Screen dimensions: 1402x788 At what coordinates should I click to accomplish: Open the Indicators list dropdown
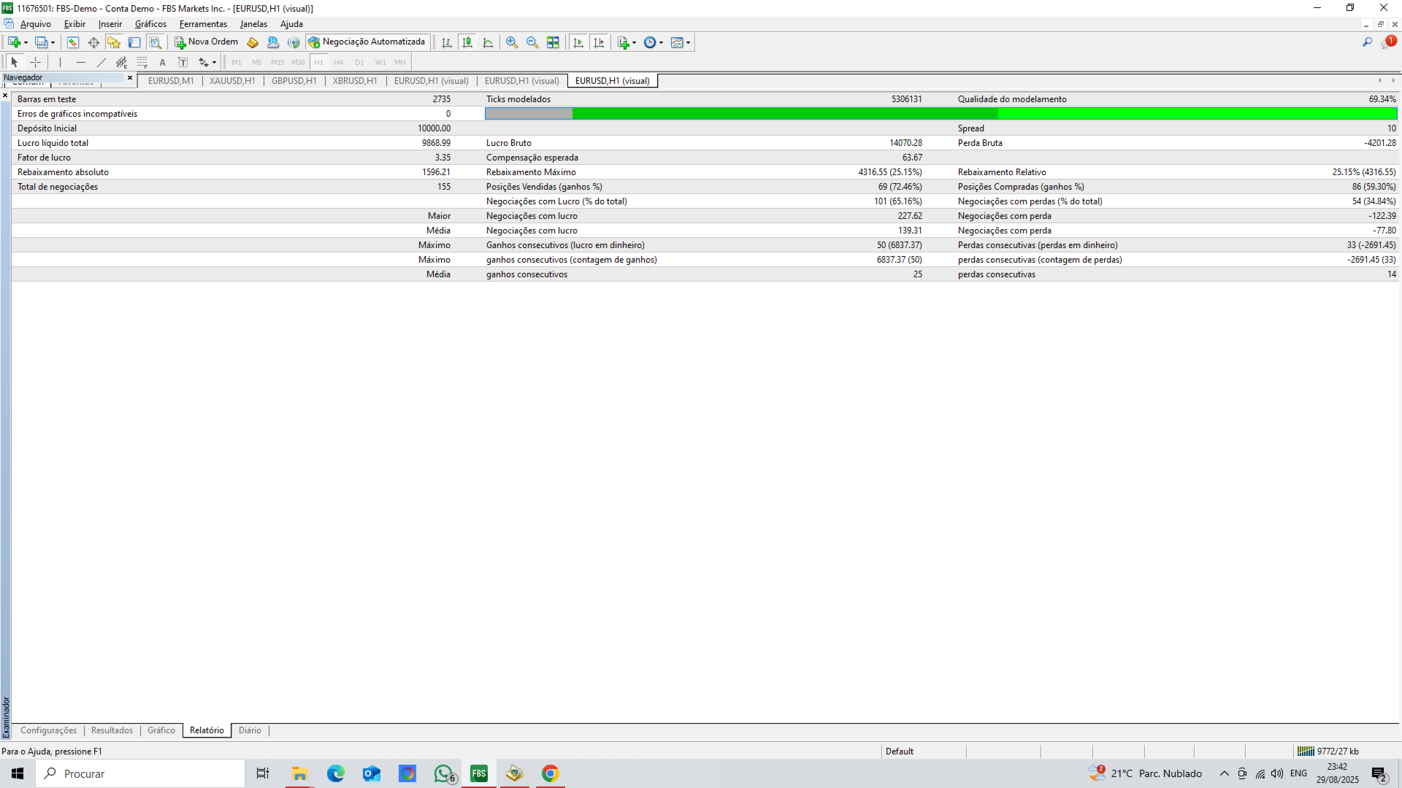click(627, 42)
